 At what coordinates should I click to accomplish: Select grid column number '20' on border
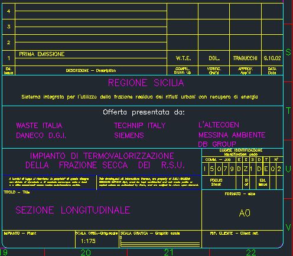(x=86, y=252)
